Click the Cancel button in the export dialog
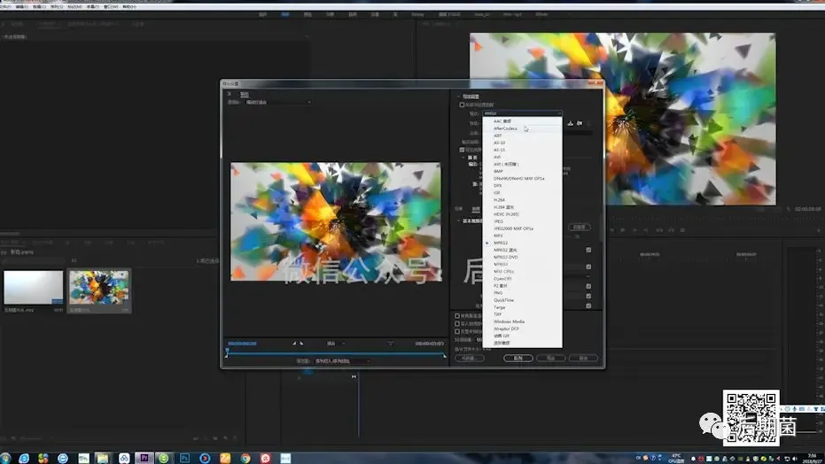The height and width of the screenshot is (464, 825). pyautogui.click(x=583, y=358)
